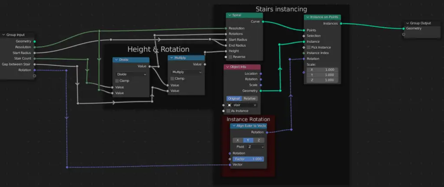Open the Pivot axis dropdown
This screenshot has width=444, height=187.
(x=256, y=147)
